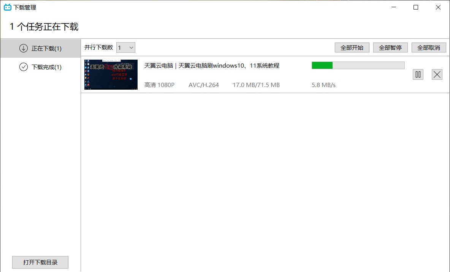Click the 全部取消 button
450x272 pixels.
pos(429,47)
